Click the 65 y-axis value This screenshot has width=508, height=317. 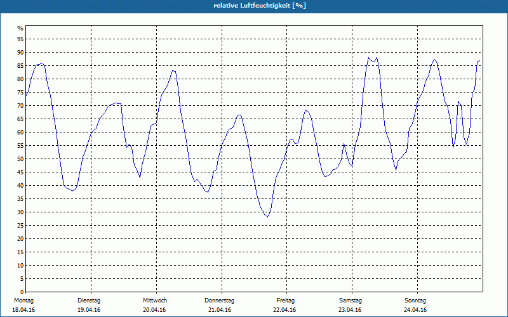(x=20, y=119)
